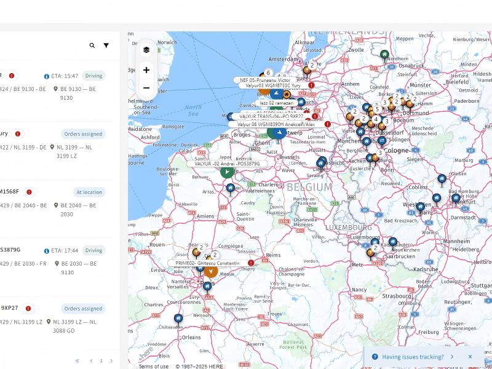Zoom out on the map
The height and width of the screenshot is (369, 492).
point(146,88)
